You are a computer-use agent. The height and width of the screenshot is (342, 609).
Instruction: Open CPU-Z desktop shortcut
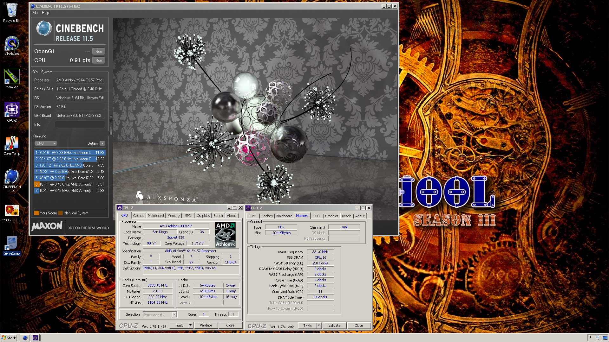tap(12, 112)
